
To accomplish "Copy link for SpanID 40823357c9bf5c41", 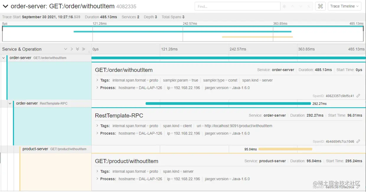I will click(x=358, y=96).
